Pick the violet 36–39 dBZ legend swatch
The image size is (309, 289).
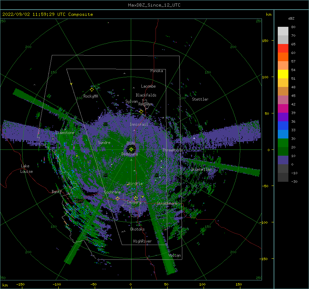[283, 117]
